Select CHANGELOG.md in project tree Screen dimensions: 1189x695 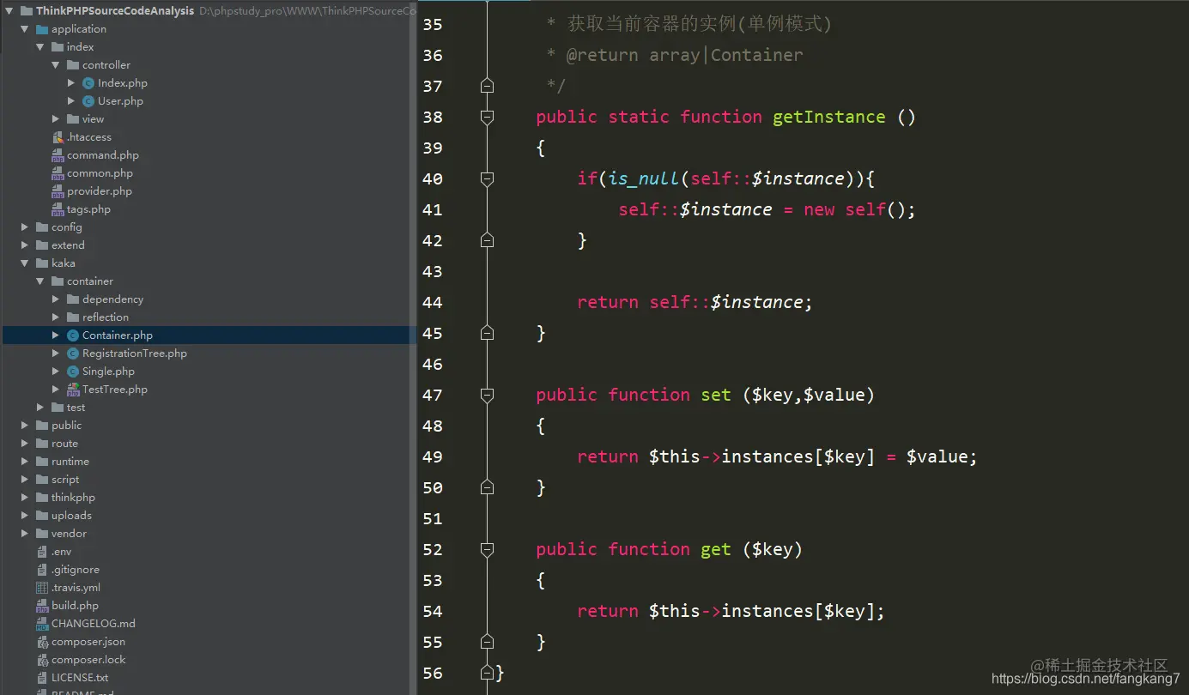(94, 624)
